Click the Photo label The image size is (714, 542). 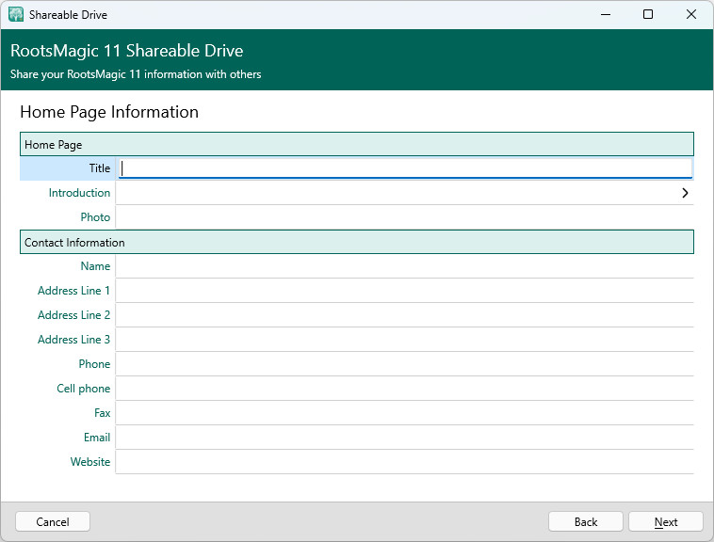tap(95, 217)
